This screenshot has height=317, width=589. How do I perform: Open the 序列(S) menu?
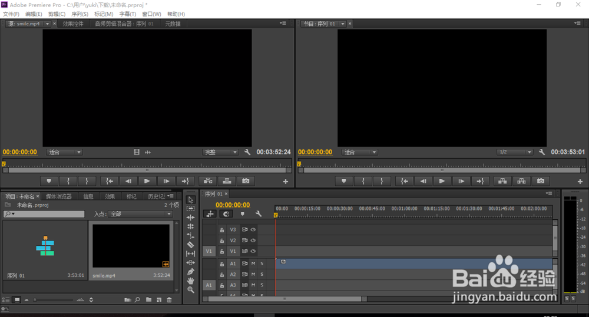pyautogui.click(x=80, y=14)
